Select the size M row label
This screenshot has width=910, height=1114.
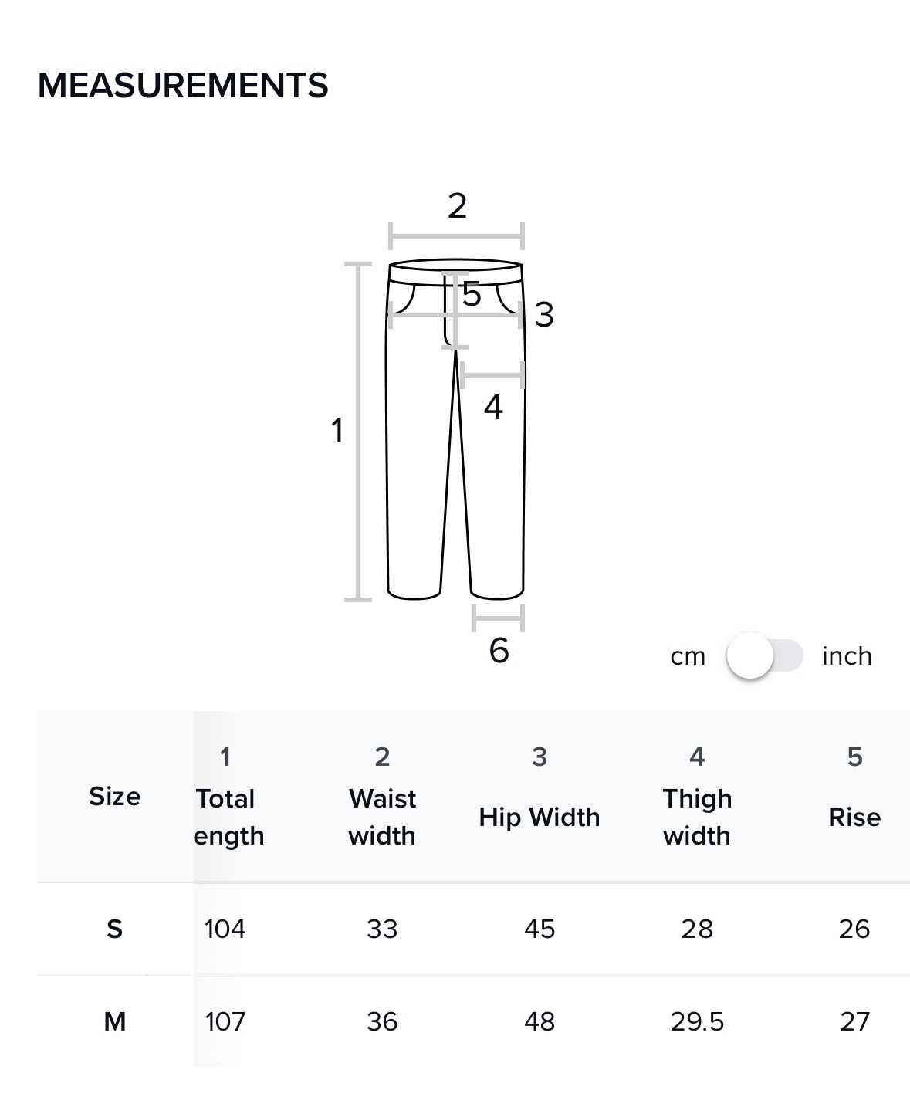pyautogui.click(x=114, y=1021)
